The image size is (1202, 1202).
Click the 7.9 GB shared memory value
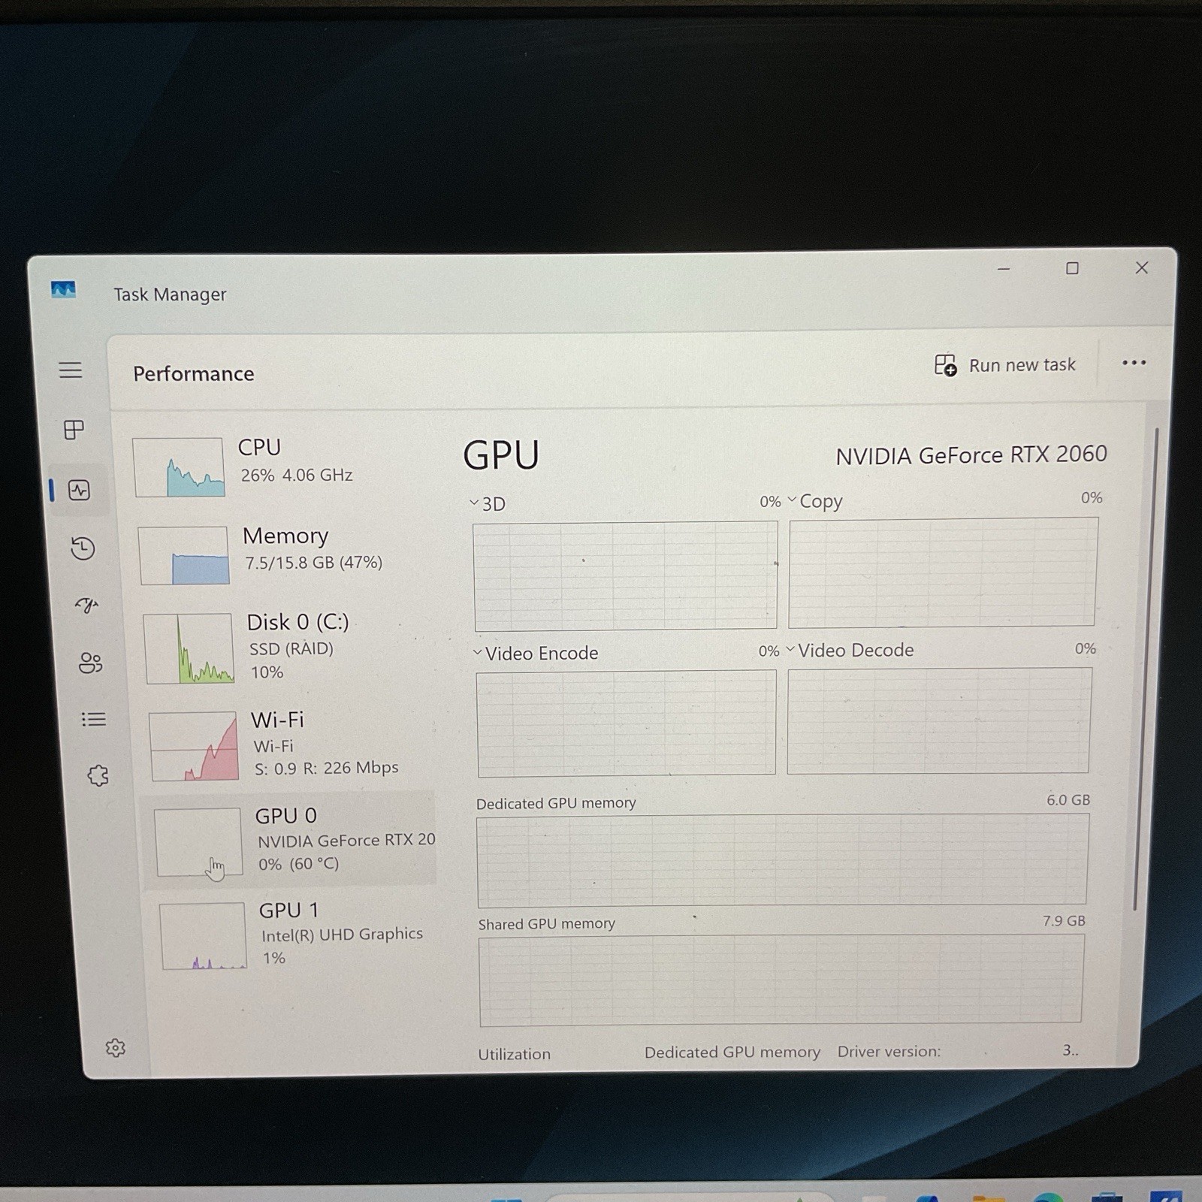1064,921
